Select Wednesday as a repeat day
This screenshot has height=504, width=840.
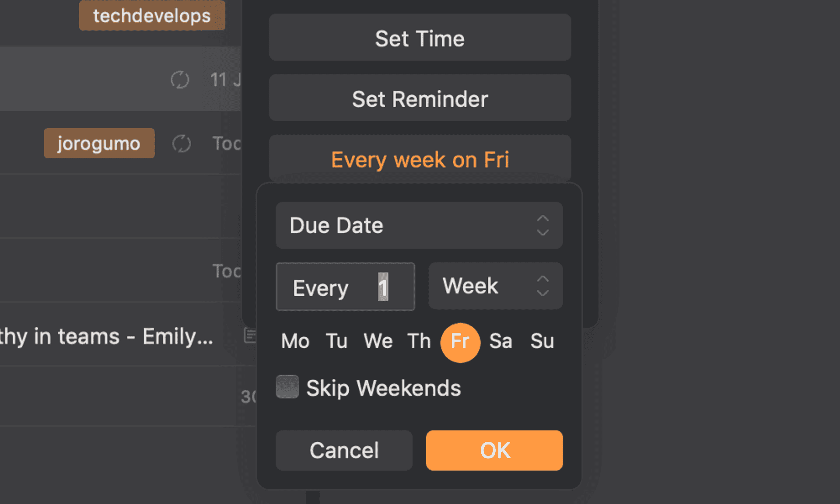click(378, 341)
